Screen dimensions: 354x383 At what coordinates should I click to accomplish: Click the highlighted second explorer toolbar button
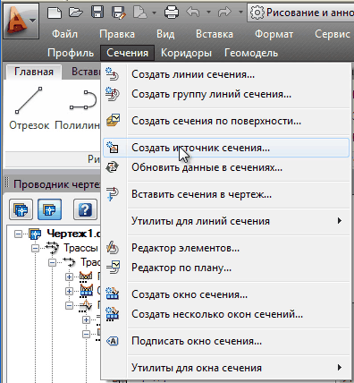tap(49, 209)
